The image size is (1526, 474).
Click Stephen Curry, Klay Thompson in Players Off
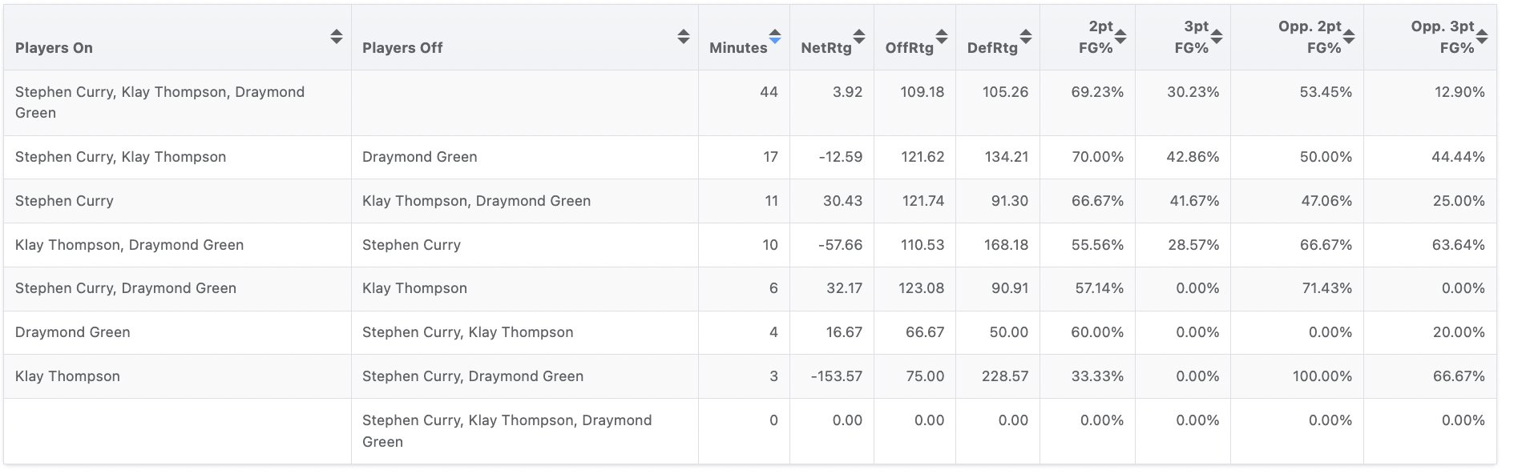pos(467,332)
